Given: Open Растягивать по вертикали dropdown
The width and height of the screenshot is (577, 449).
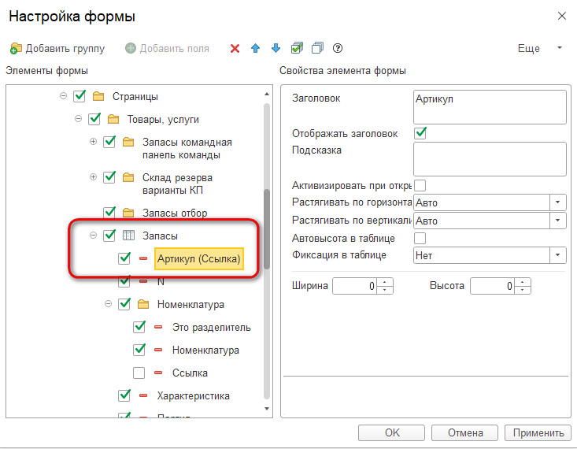Looking at the screenshot, I should pyautogui.click(x=557, y=221).
